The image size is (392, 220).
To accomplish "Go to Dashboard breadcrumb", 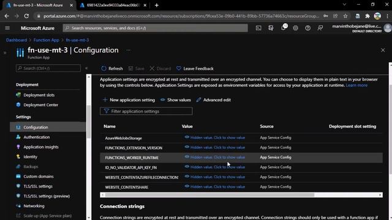I will click(17, 40).
